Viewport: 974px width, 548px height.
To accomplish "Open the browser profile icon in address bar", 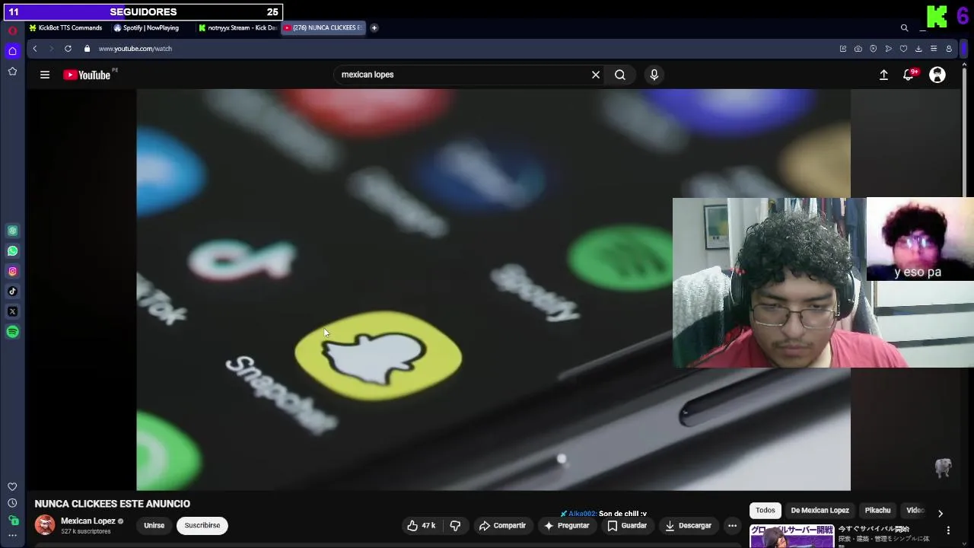I will pyautogui.click(x=949, y=49).
